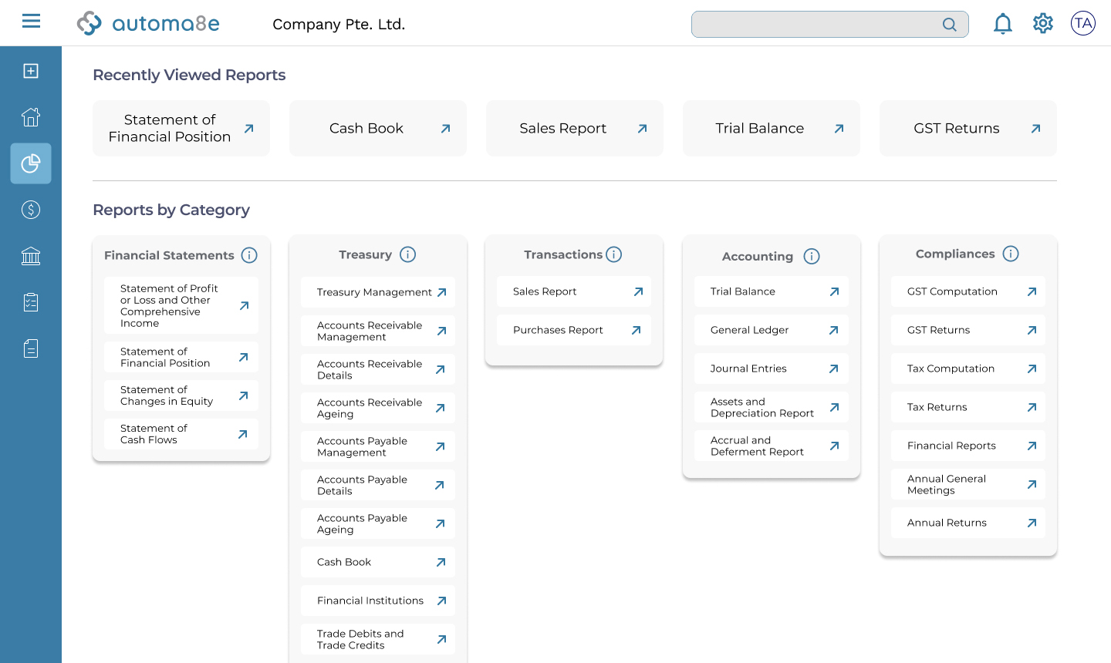The width and height of the screenshot is (1111, 663).
Task: Open Financial Institutions report
Action: pyautogui.click(x=378, y=601)
